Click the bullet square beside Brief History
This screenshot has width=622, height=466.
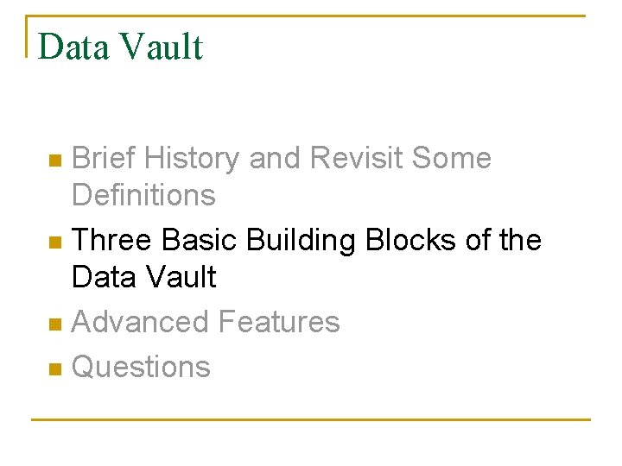[x=55, y=161]
